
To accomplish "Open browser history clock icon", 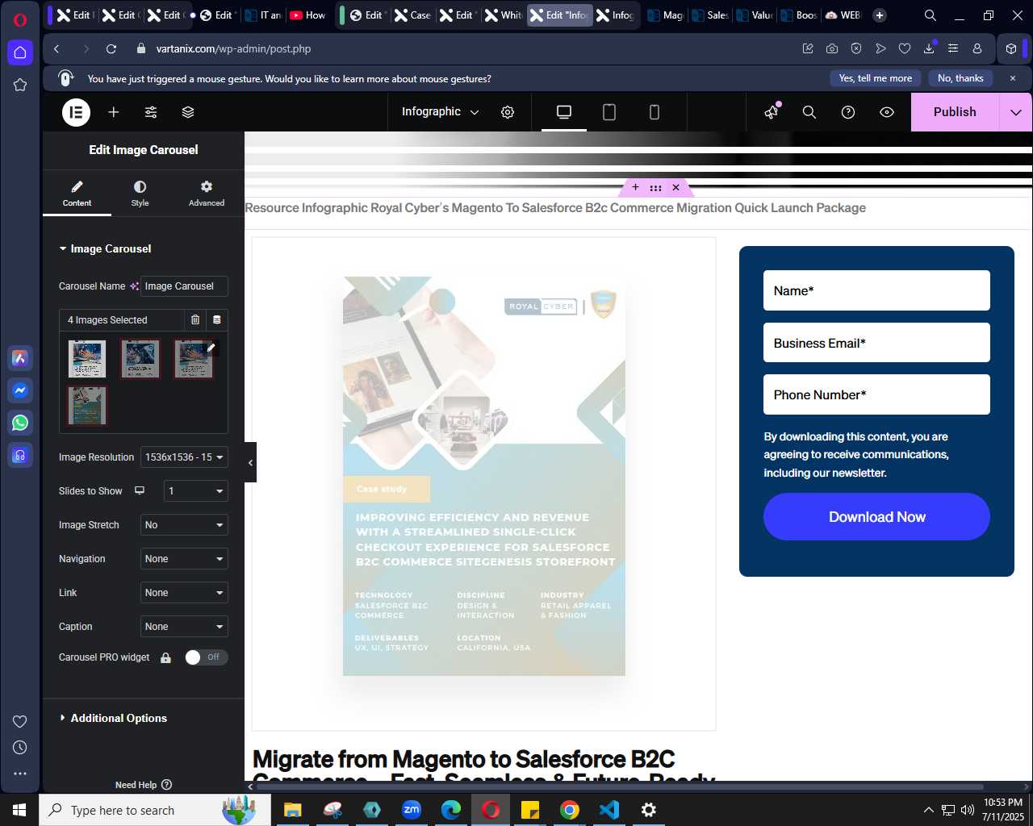I will click(x=20, y=748).
